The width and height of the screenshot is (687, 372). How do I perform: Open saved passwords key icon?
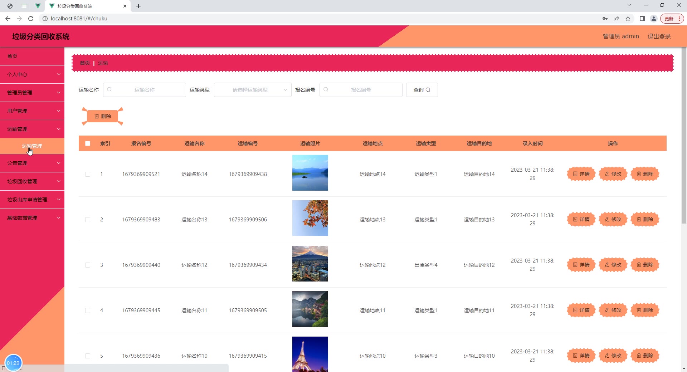pyautogui.click(x=605, y=19)
